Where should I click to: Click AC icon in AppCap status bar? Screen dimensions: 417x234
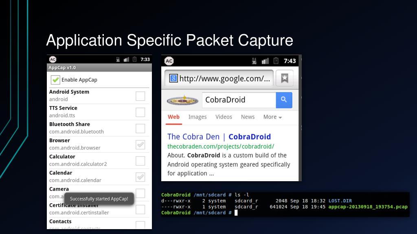tap(53, 59)
